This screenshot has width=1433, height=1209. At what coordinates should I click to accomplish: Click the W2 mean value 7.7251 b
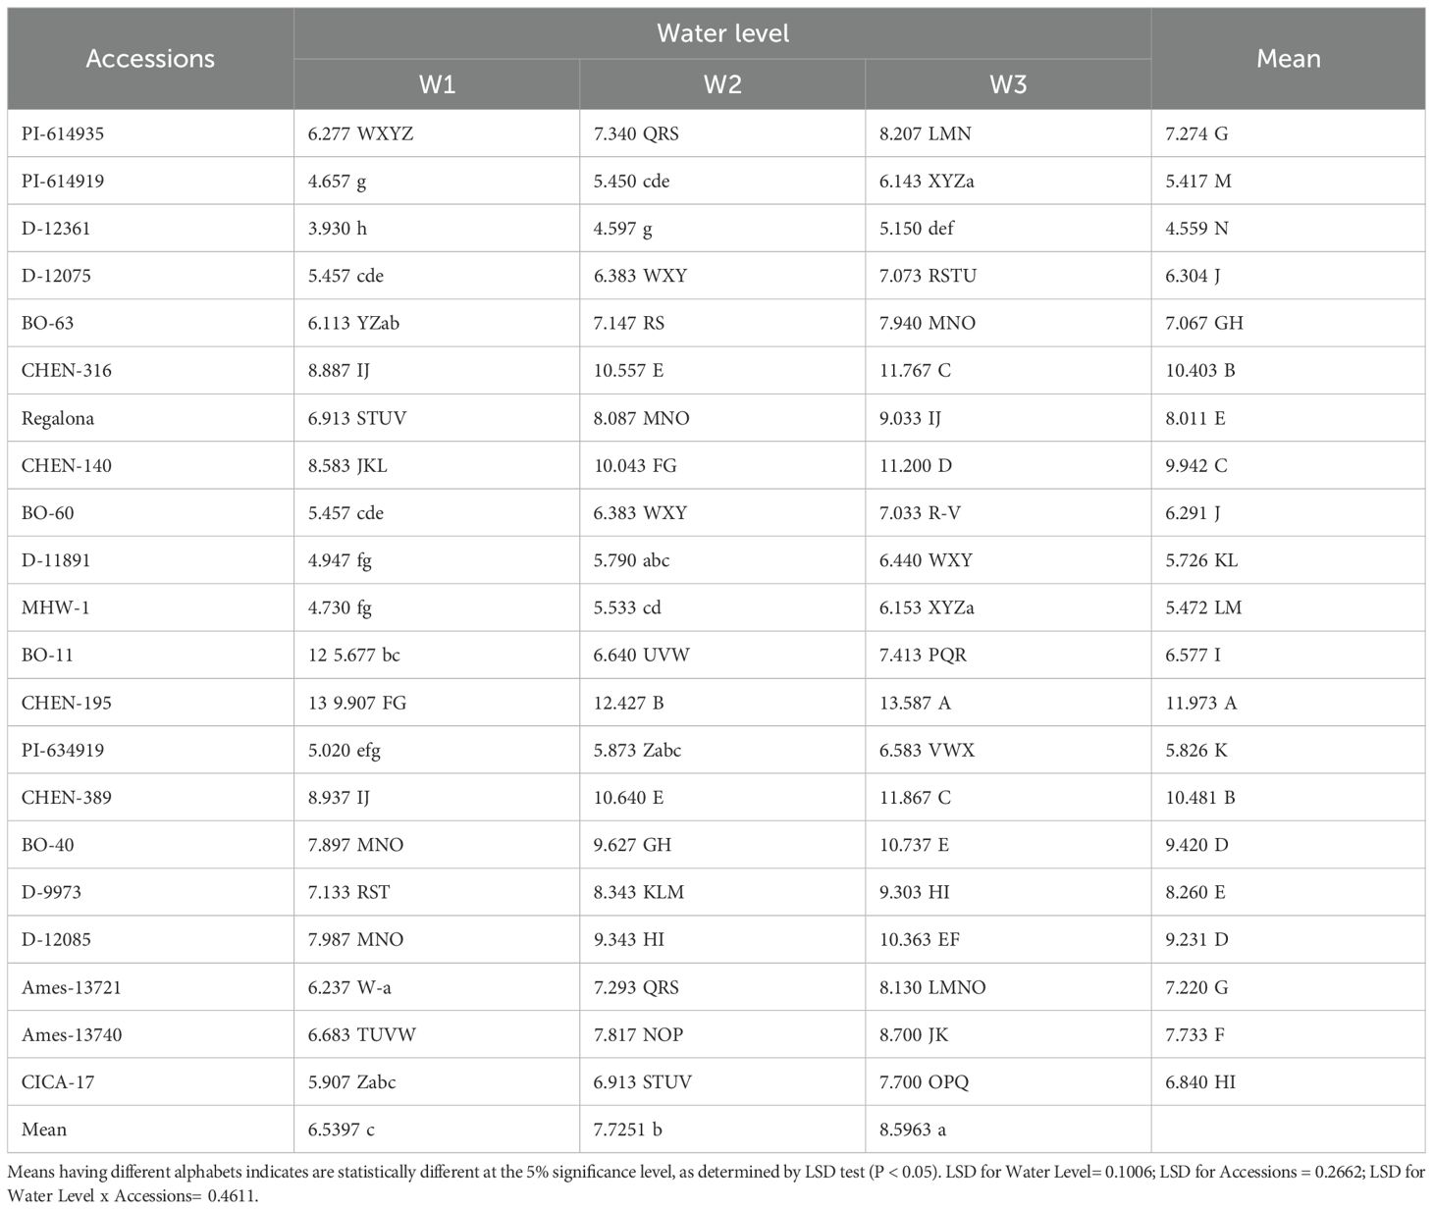click(x=628, y=1130)
